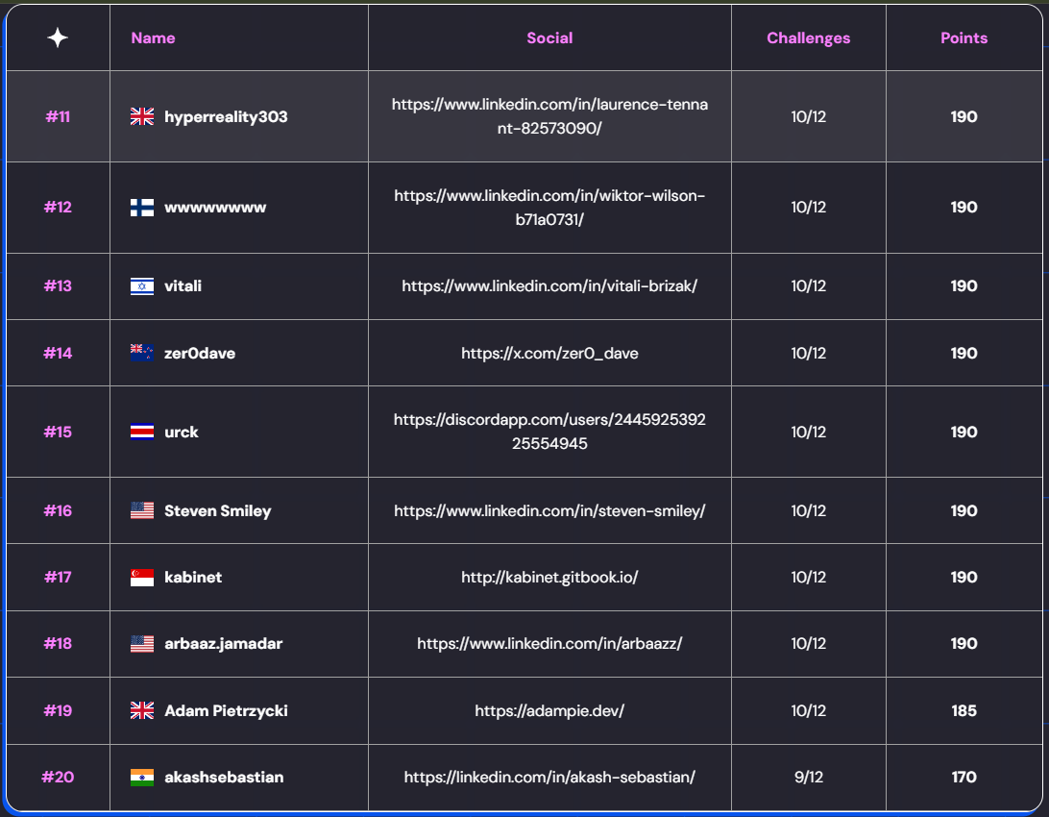The width and height of the screenshot is (1049, 817).
Task: Click the sparkle icon in the table header
Action: point(57,37)
